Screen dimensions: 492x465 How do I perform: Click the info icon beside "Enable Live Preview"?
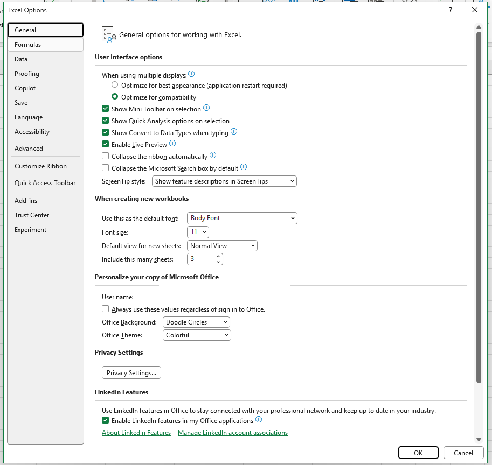pyautogui.click(x=172, y=143)
